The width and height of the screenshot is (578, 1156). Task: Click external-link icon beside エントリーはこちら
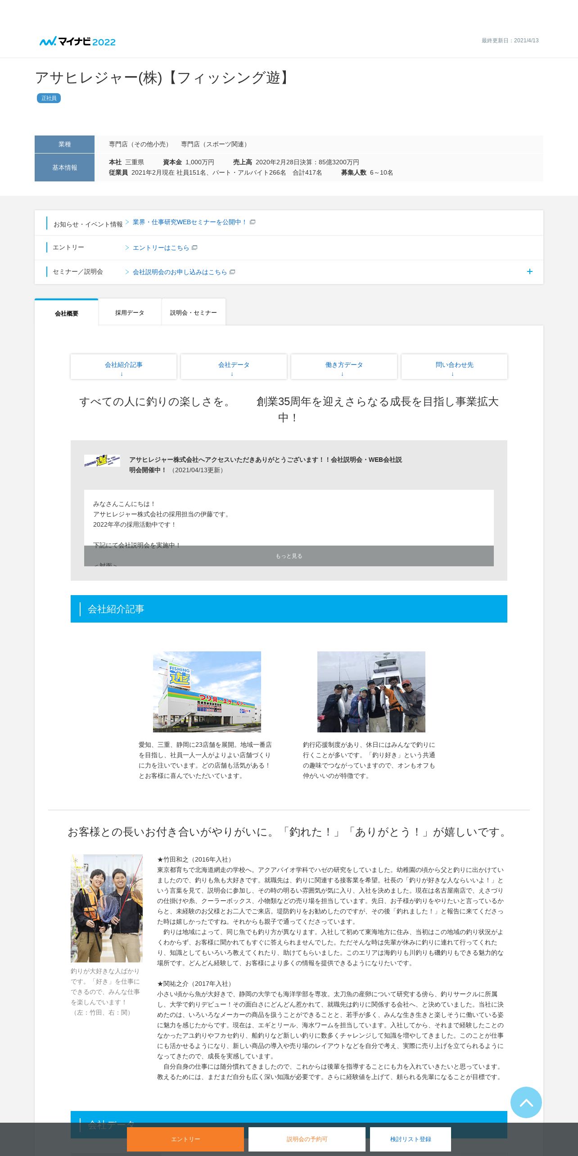[194, 248]
